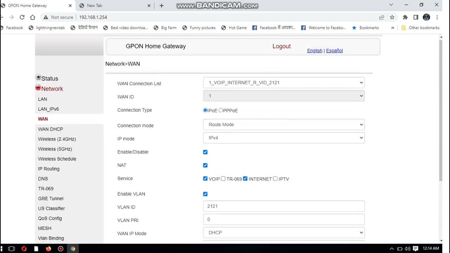Open the Other bookmarks folder
This screenshot has height=253, width=450.
420,28
